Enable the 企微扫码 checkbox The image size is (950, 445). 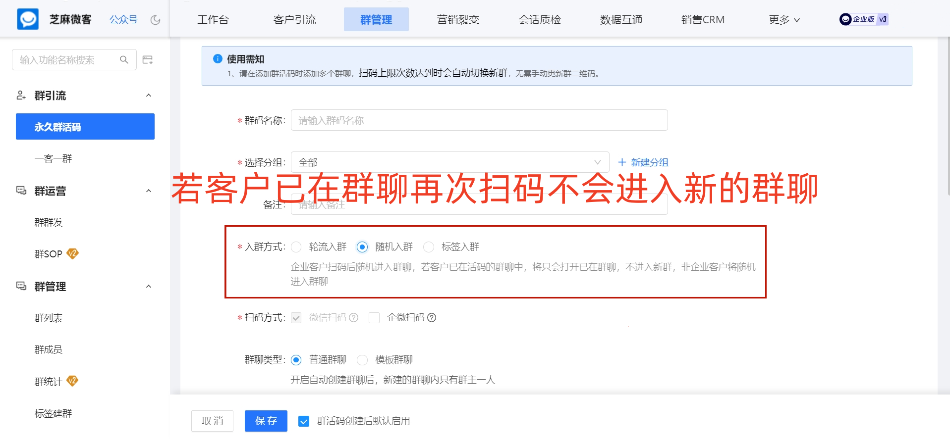click(x=374, y=318)
